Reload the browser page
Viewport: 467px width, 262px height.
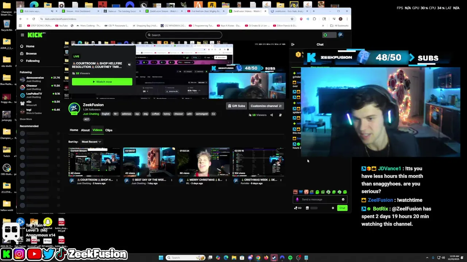[34, 19]
